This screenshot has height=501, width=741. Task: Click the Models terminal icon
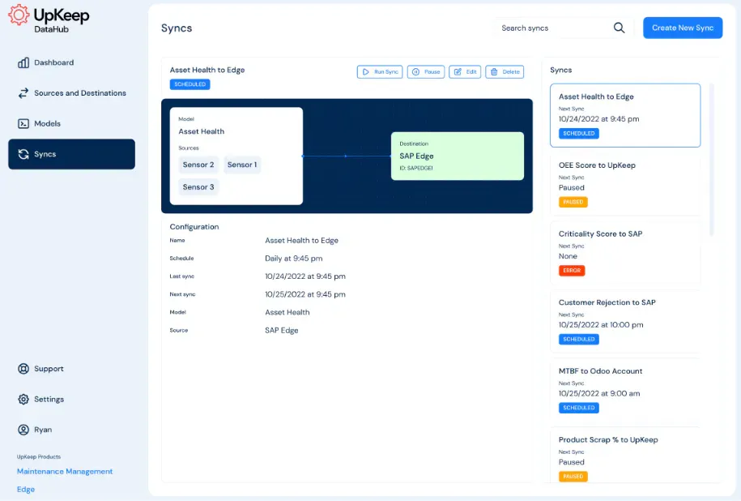point(23,123)
